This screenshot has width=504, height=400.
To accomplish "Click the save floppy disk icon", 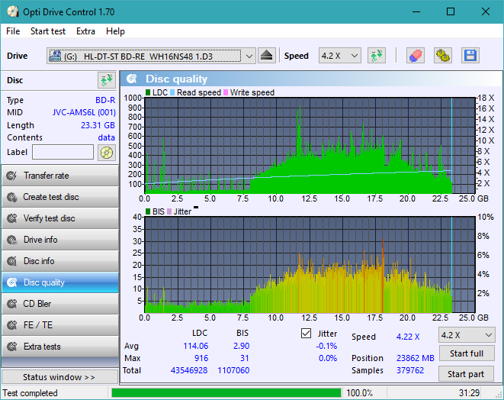I will pyautogui.click(x=470, y=56).
